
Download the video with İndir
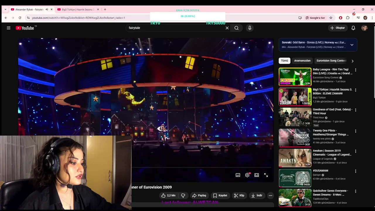(x=257, y=195)
